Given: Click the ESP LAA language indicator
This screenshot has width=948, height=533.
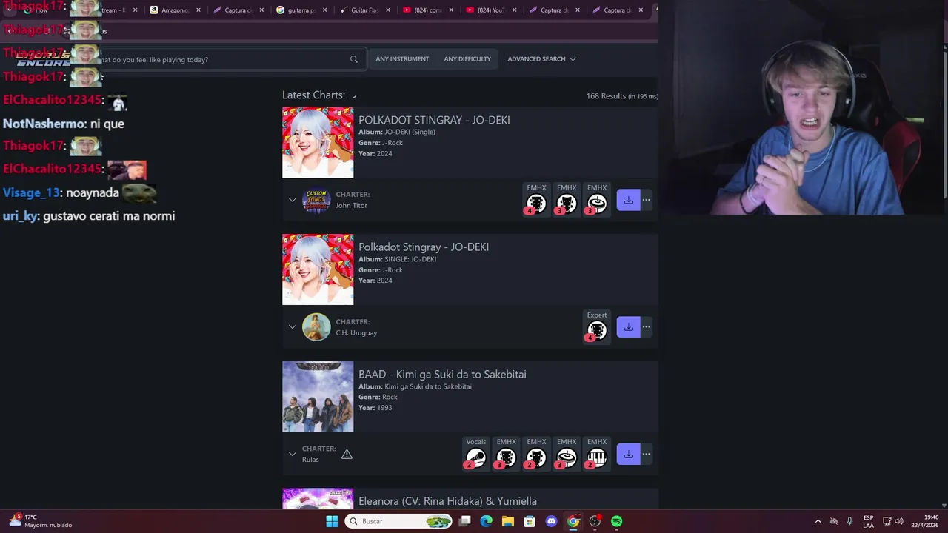Looking at the screenshot, I should 868,521.
